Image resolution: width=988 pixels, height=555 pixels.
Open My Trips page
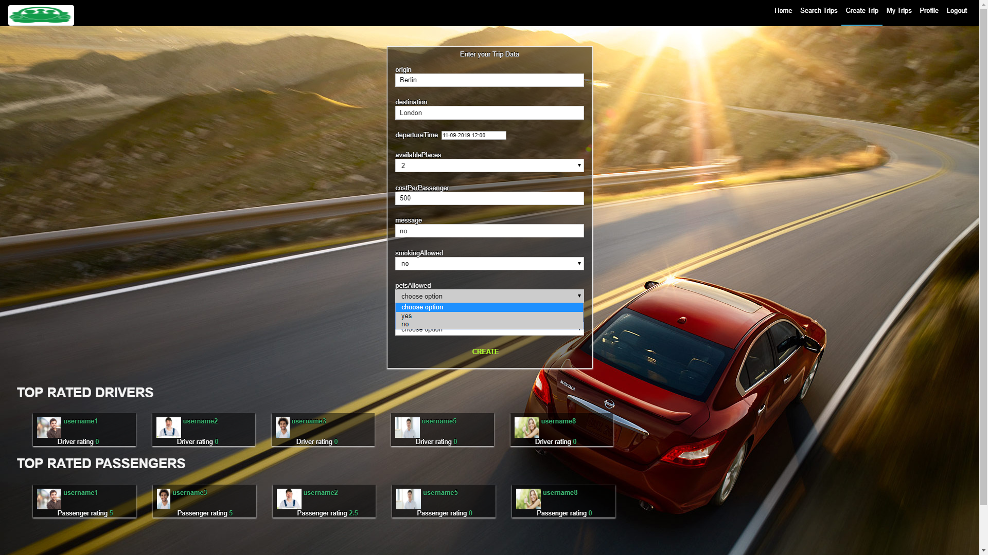pyautogui.click(x=899, y=11)
